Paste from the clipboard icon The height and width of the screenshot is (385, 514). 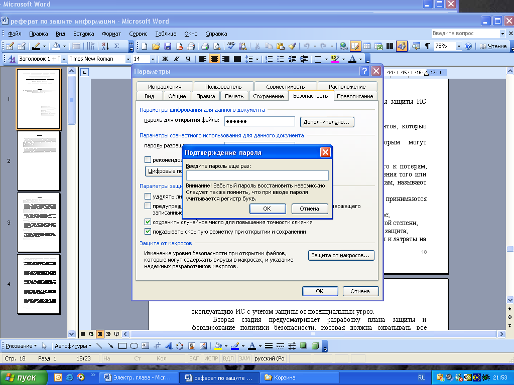(x=280, y=46)
